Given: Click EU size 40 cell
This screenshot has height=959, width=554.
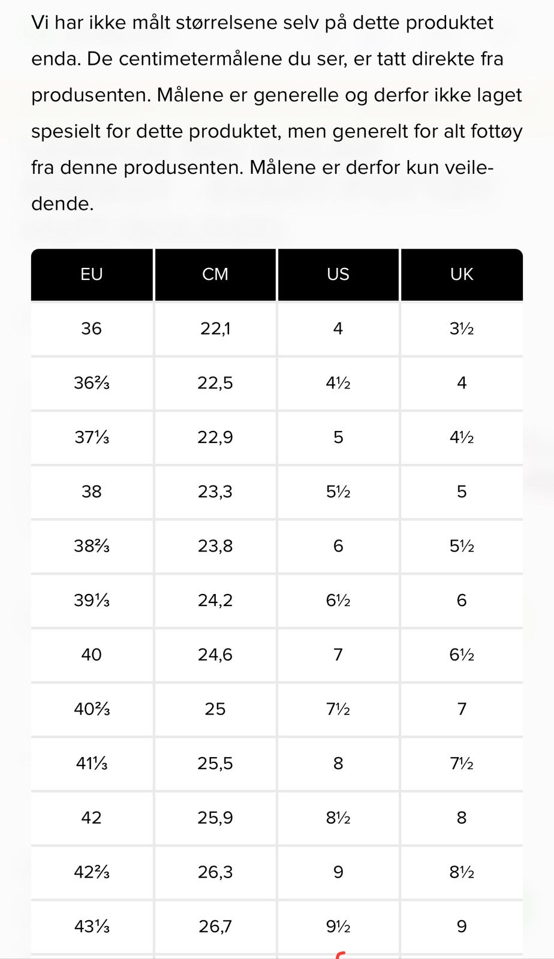Looking at the screenshot, I should point(92,655).
